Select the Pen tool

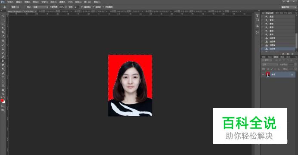3,73
